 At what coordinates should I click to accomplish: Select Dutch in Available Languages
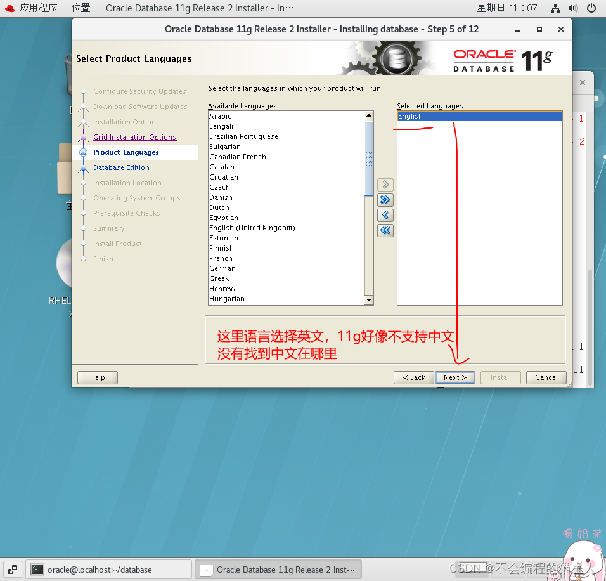click(x=286, y=207)
